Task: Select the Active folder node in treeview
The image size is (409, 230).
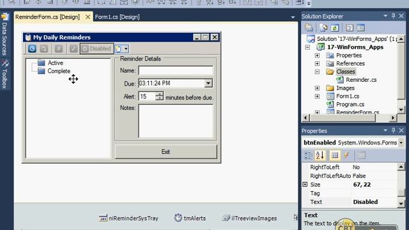Action: (56, 63)
